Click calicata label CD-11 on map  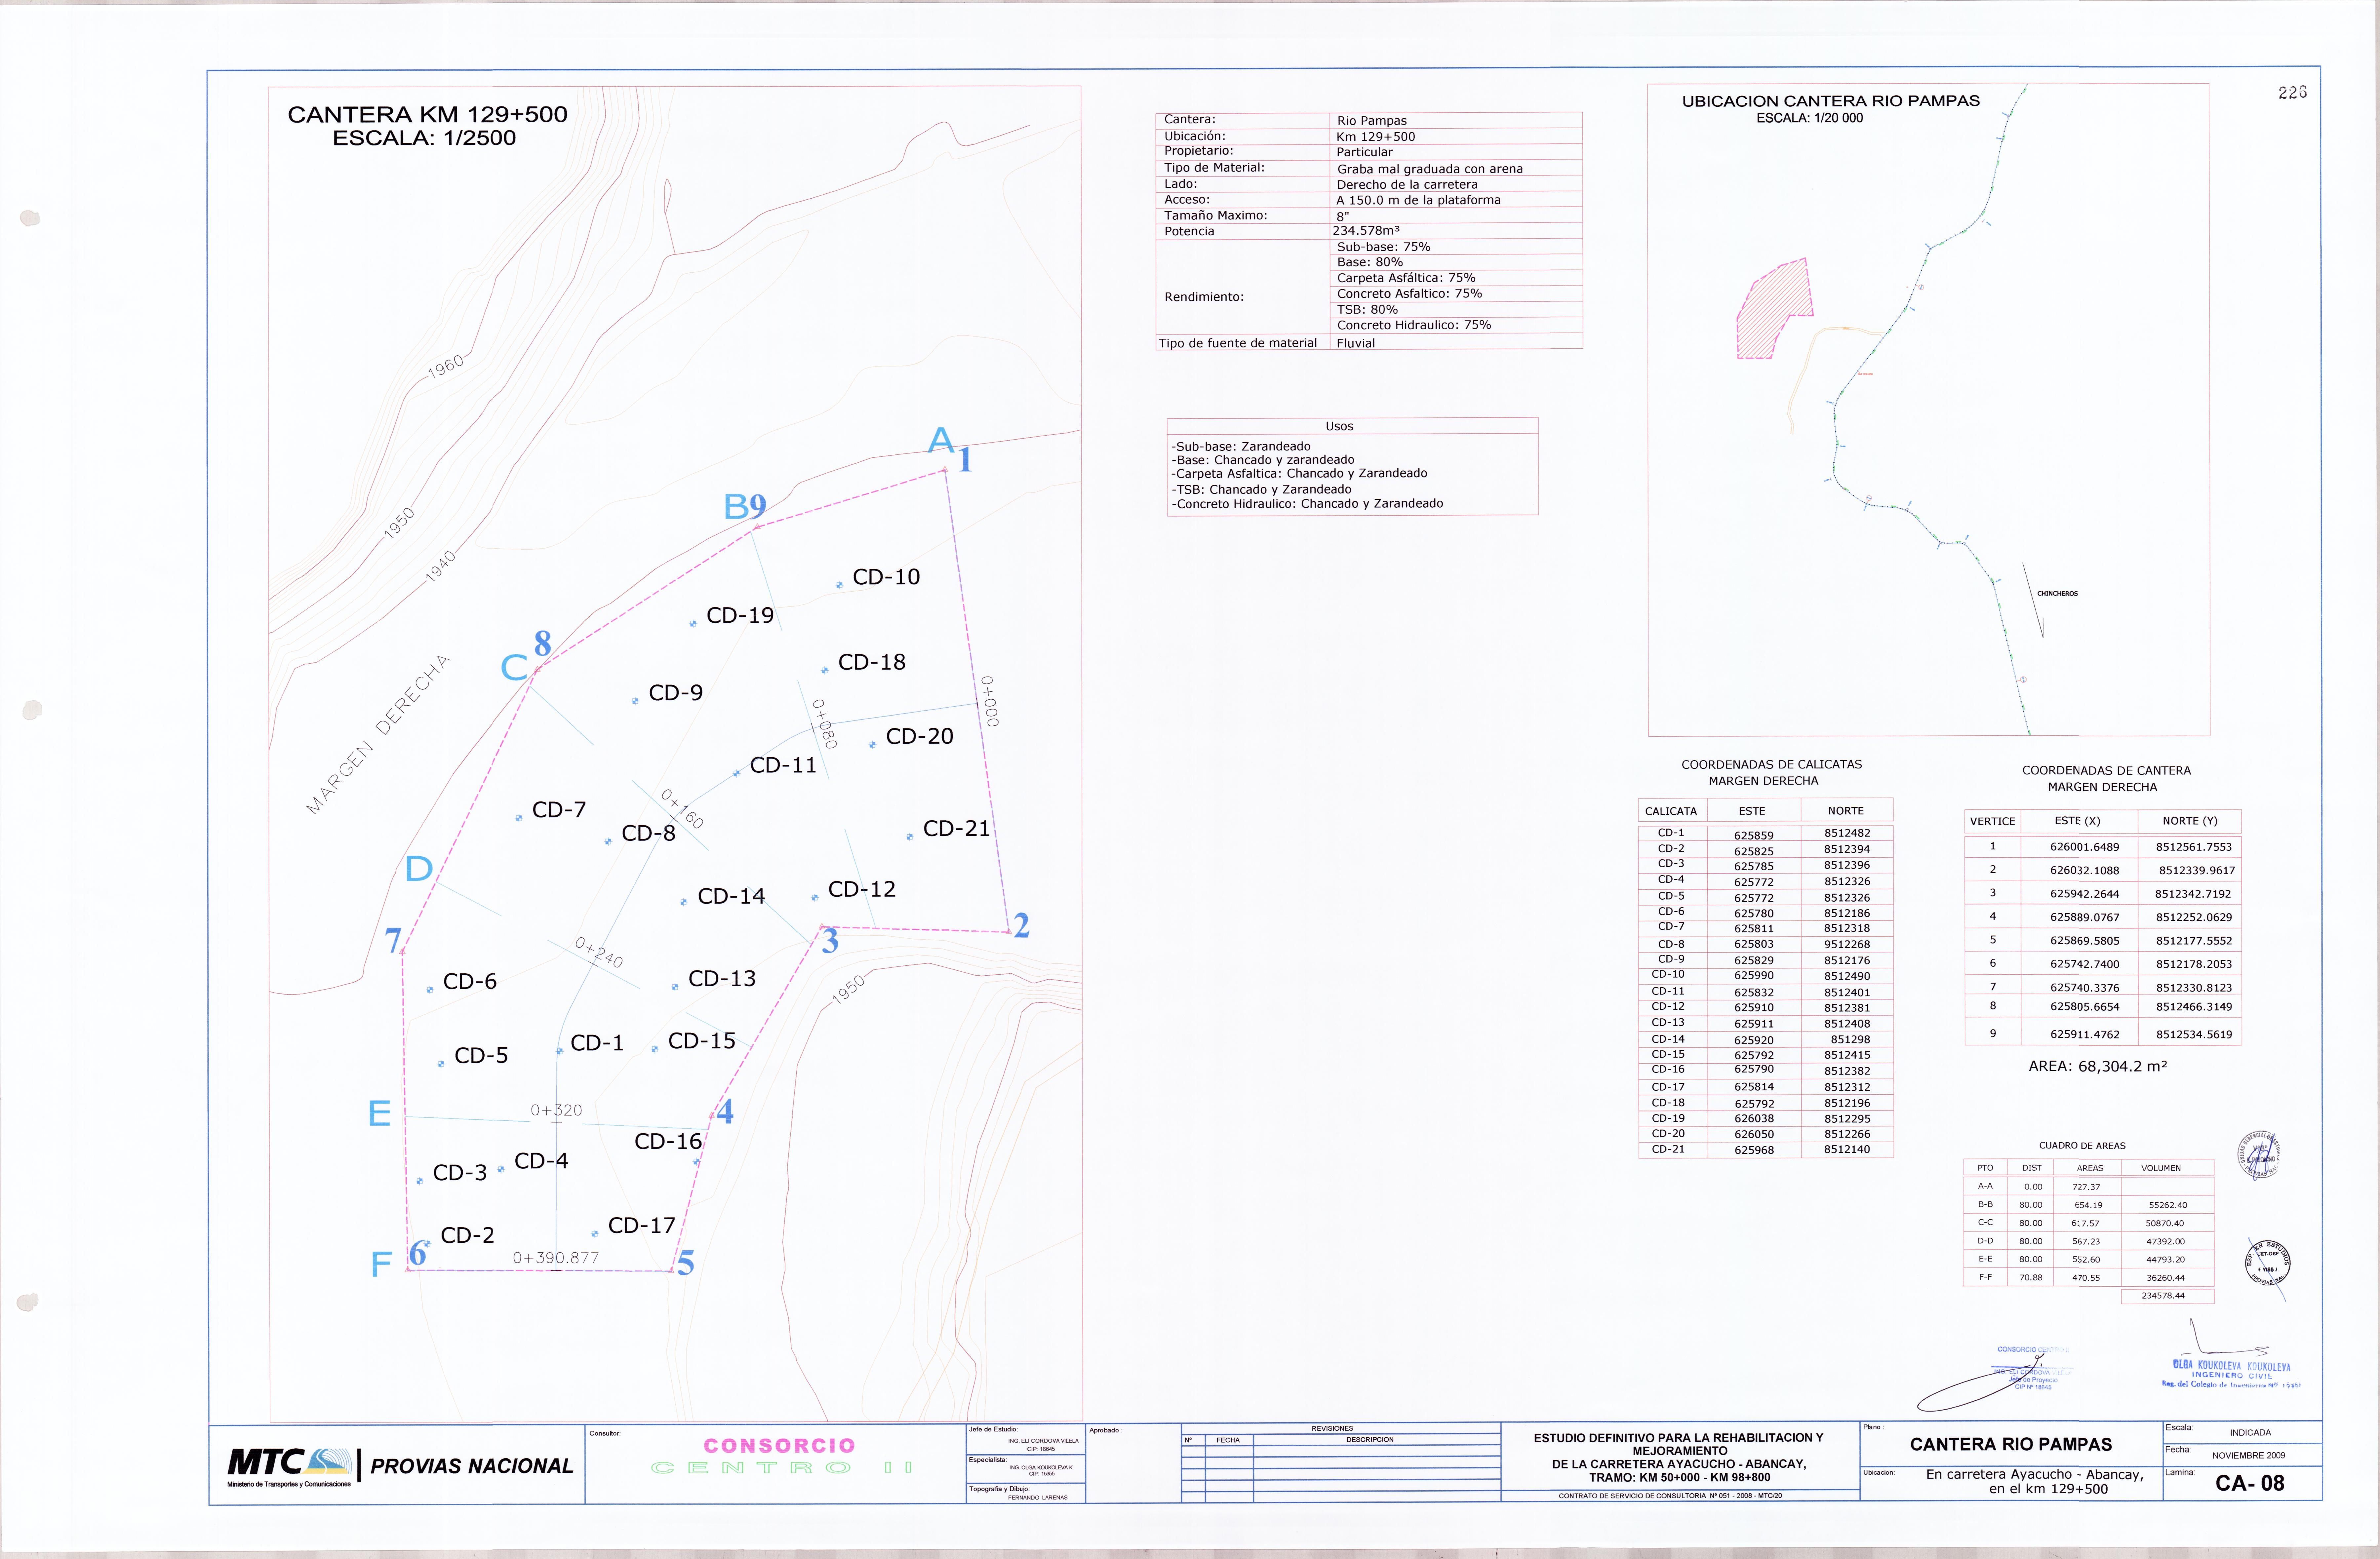(x=783, y=765)
